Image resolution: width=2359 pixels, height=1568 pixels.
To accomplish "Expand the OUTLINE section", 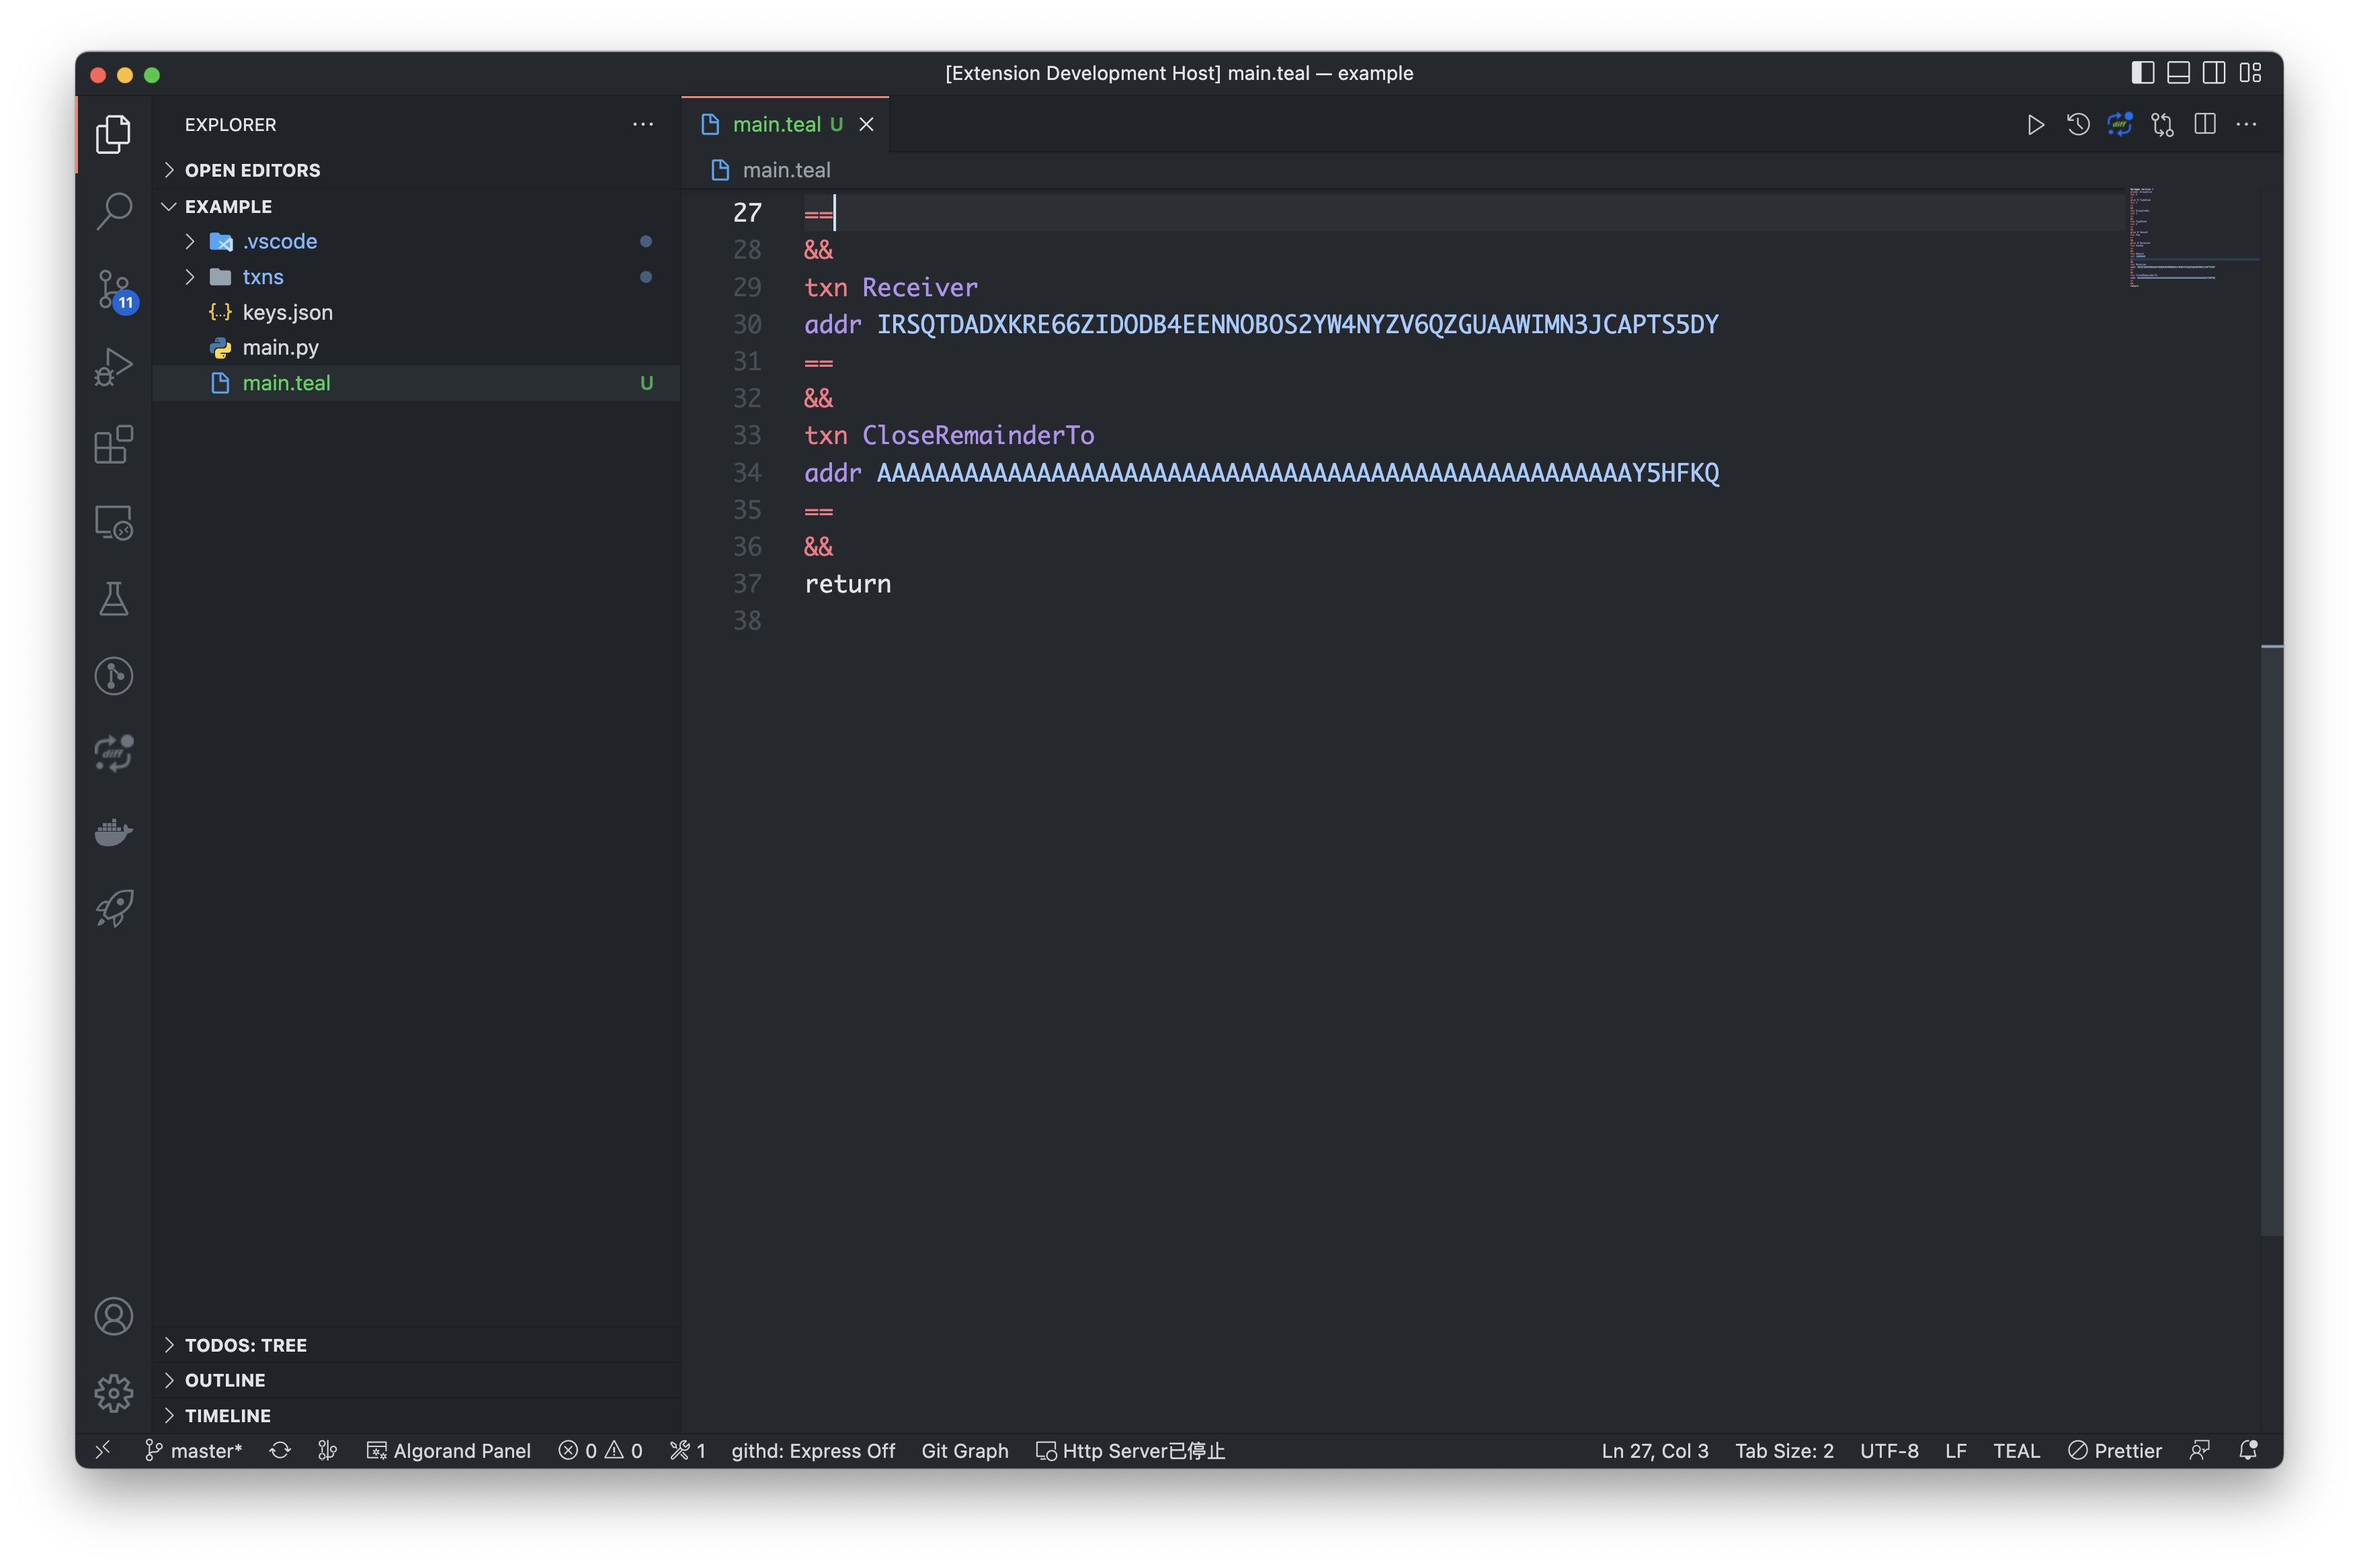I will point(225,1380).
